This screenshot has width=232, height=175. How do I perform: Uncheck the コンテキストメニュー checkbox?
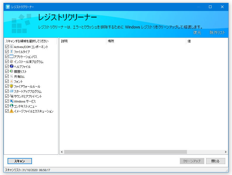pos(7,106)
